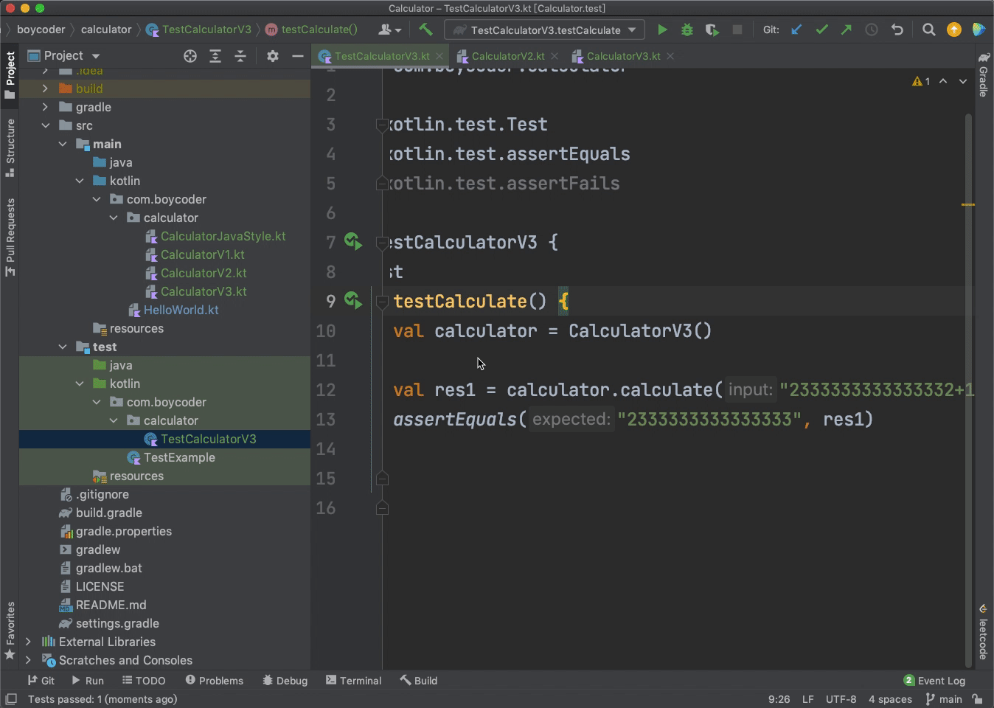Open the Gradle side panel
994x708 pixels.
984,74
